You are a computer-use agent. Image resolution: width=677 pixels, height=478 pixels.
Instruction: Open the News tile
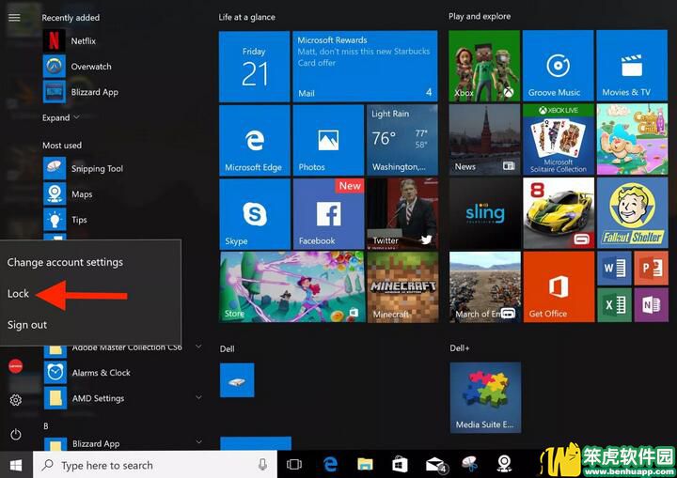(x=484, y=139)
